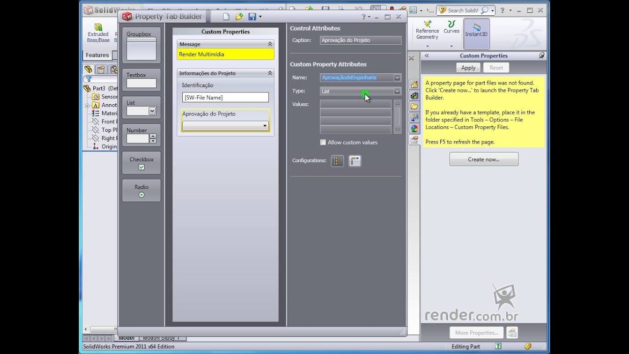
Task: Select the Sensors folder
Action: click(105, 97)
